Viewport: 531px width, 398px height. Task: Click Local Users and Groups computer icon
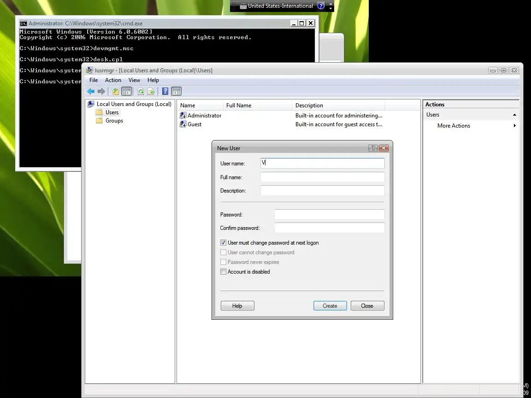point(91,104)
